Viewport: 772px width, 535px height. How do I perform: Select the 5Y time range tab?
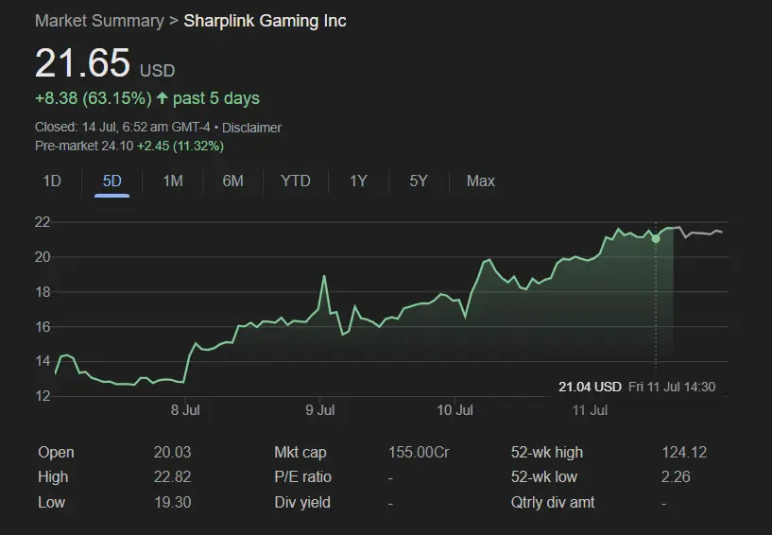(419, 181)
